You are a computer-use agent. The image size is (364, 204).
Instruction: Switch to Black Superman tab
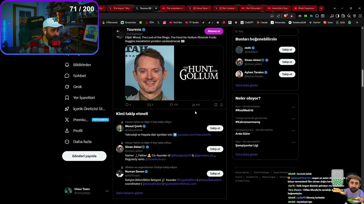coord(304,8)
